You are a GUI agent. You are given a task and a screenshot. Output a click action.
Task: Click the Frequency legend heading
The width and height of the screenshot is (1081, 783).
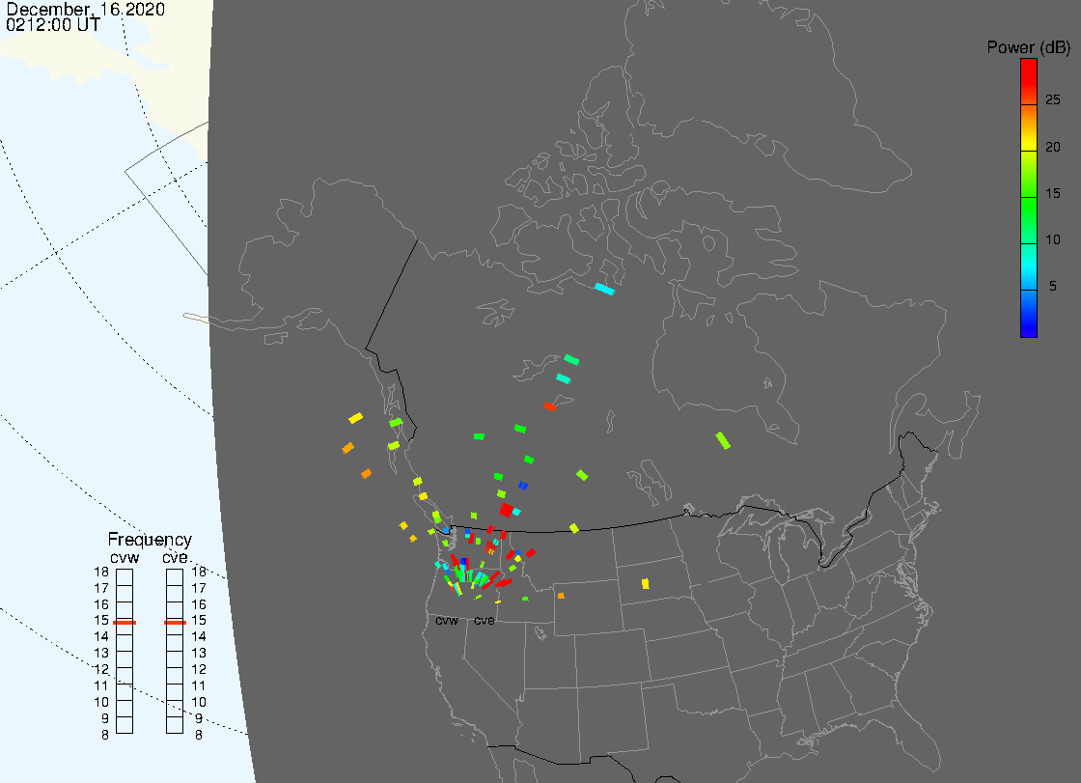coord(150,540)
